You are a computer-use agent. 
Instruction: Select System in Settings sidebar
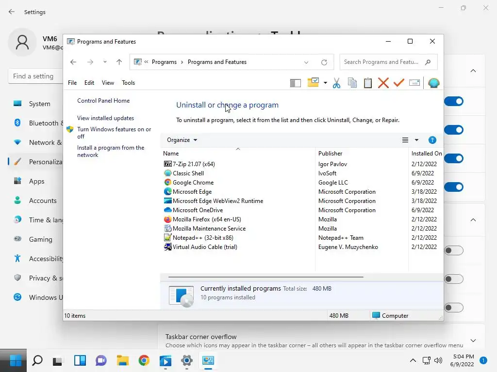pyautogui.click(x=36, y=104)
